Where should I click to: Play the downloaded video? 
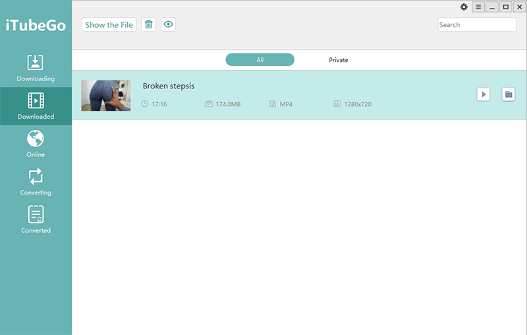[484, 94]
